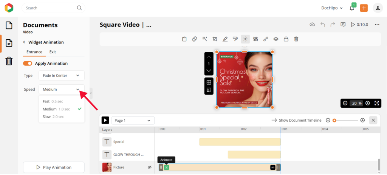Click the Search input field
Viewport: 387px width, 175px height.
point(53,8)
